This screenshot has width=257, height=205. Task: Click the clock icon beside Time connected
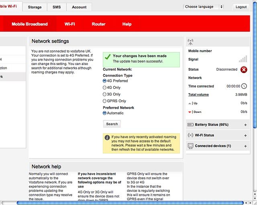244,86
